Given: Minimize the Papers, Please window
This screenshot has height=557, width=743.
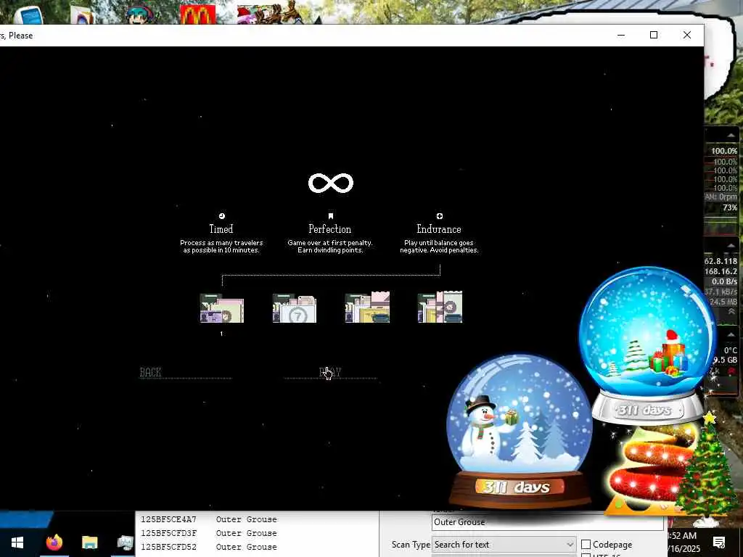Looking at the screenshot, I should coord(621,35).
